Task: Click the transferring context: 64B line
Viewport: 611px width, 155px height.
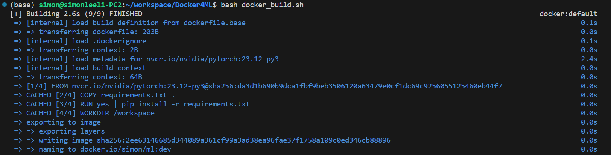Action: point(90,77)
